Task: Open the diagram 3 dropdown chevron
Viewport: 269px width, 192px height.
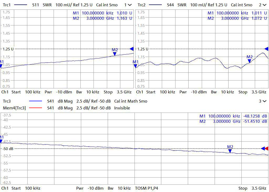Action: (264, 101)
